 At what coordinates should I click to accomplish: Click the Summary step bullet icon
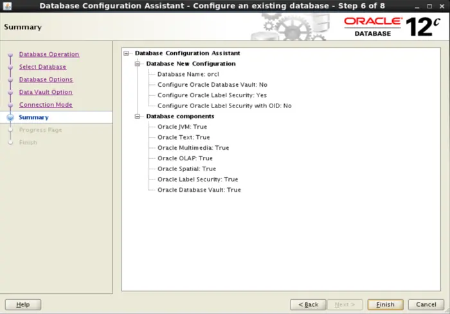point(10,117)
